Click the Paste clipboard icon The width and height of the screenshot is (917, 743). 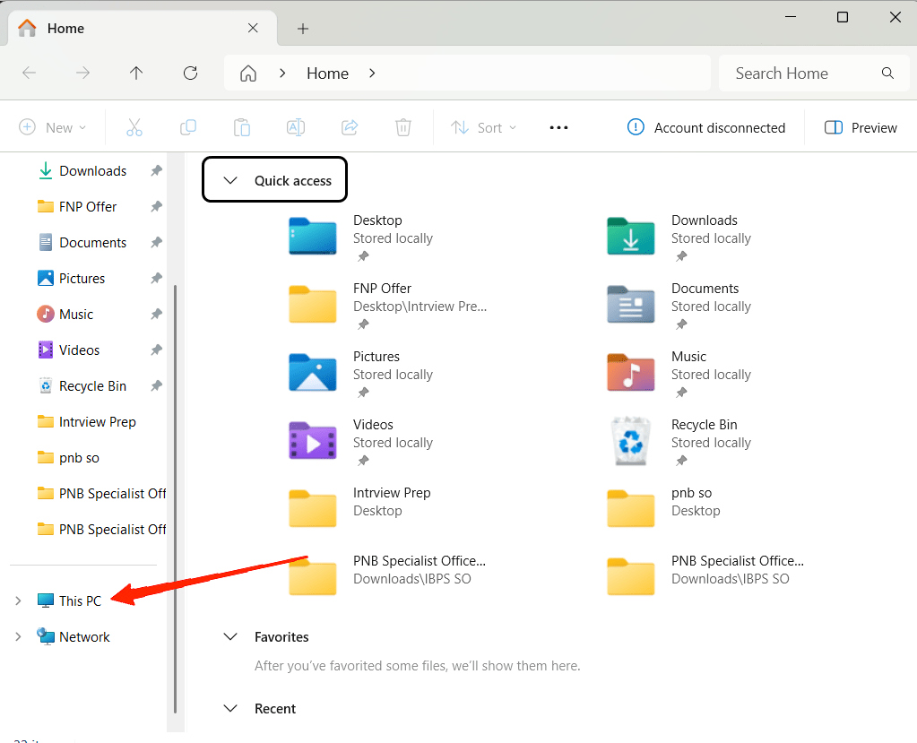pos(241,127)
